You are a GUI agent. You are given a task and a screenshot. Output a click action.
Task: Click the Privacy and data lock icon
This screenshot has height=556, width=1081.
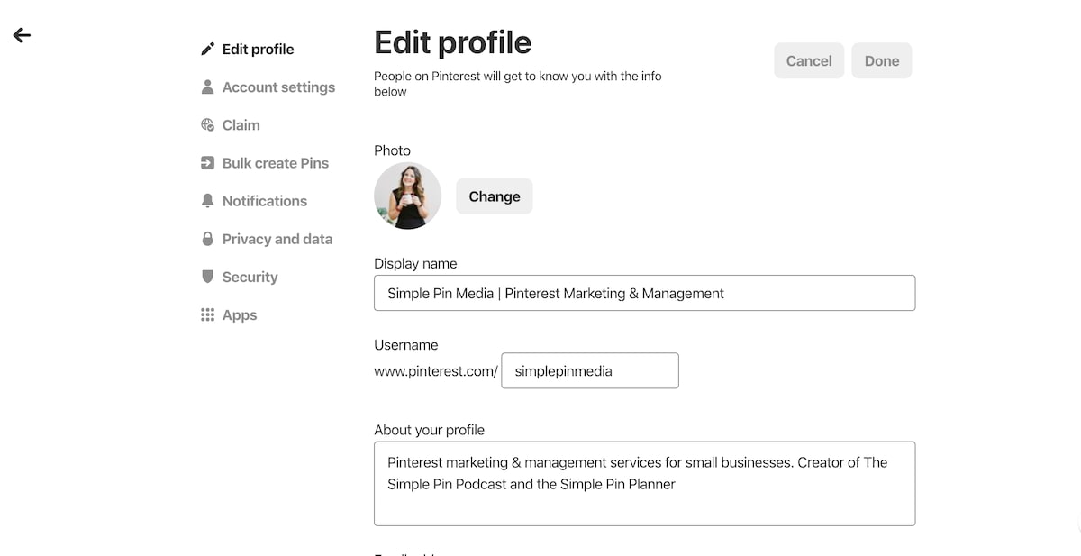(x=208, y=238)
